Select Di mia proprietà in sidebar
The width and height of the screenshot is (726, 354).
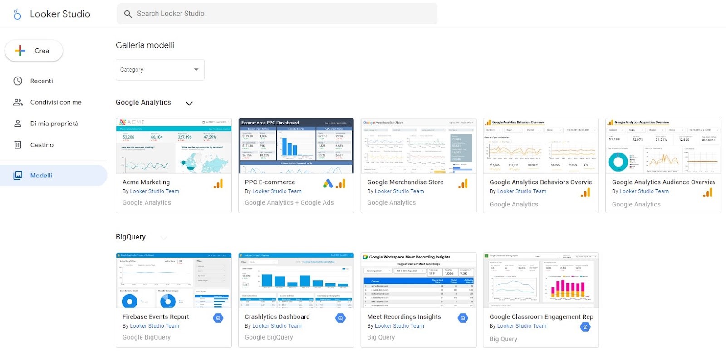tap(54, 124)
